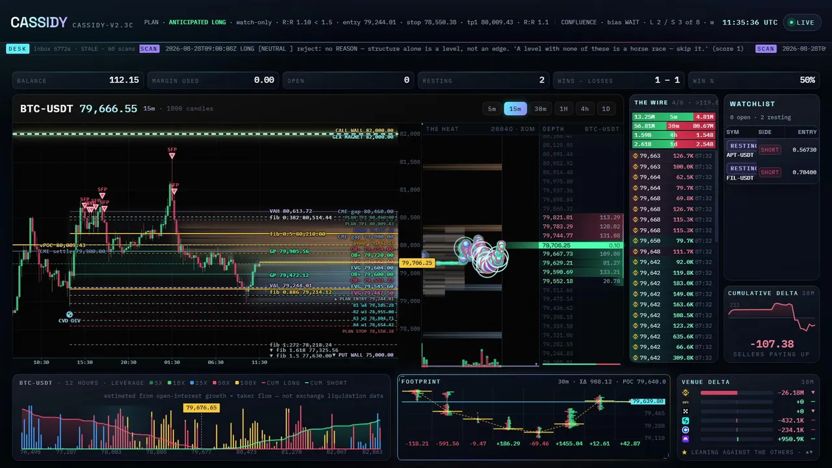Click the star icon beside Leaning Against The Others
Screen dimensions: 832x468
pyautogui.click(x=684, y=452)
